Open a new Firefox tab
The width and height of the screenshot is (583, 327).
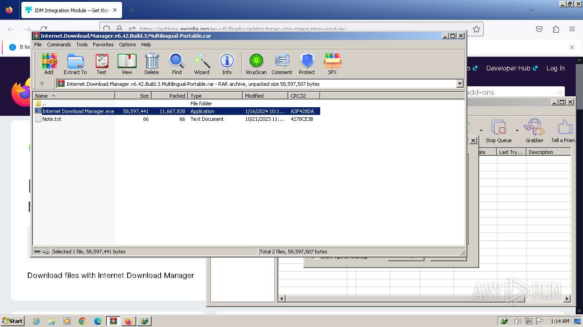pyautogui.click(x=132, y=10)
